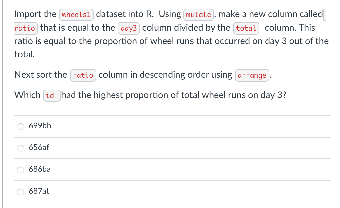
Task: Click the 656af answer label text
Action: [39, 148]
